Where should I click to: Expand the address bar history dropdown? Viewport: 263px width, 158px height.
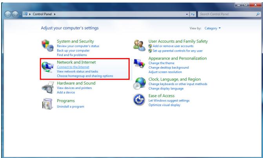(x=187, y=14)
